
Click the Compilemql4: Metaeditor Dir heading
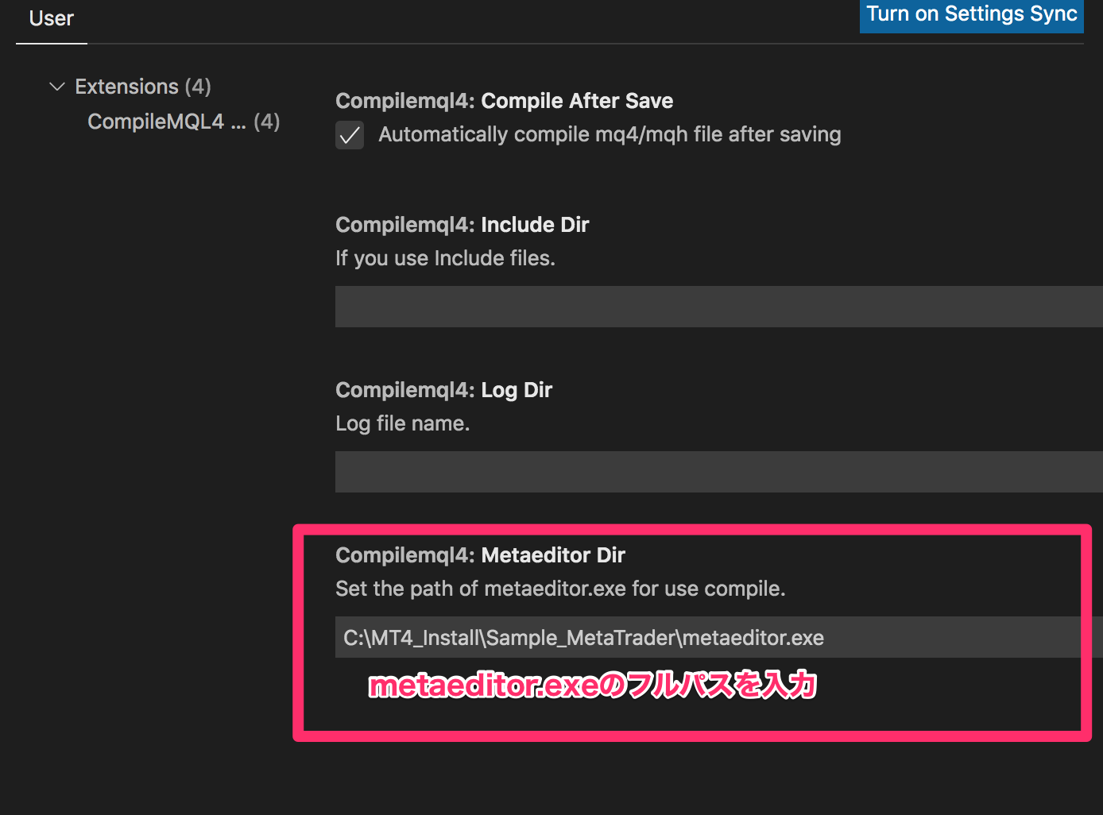pyautogui.click(x=480, y=555)
